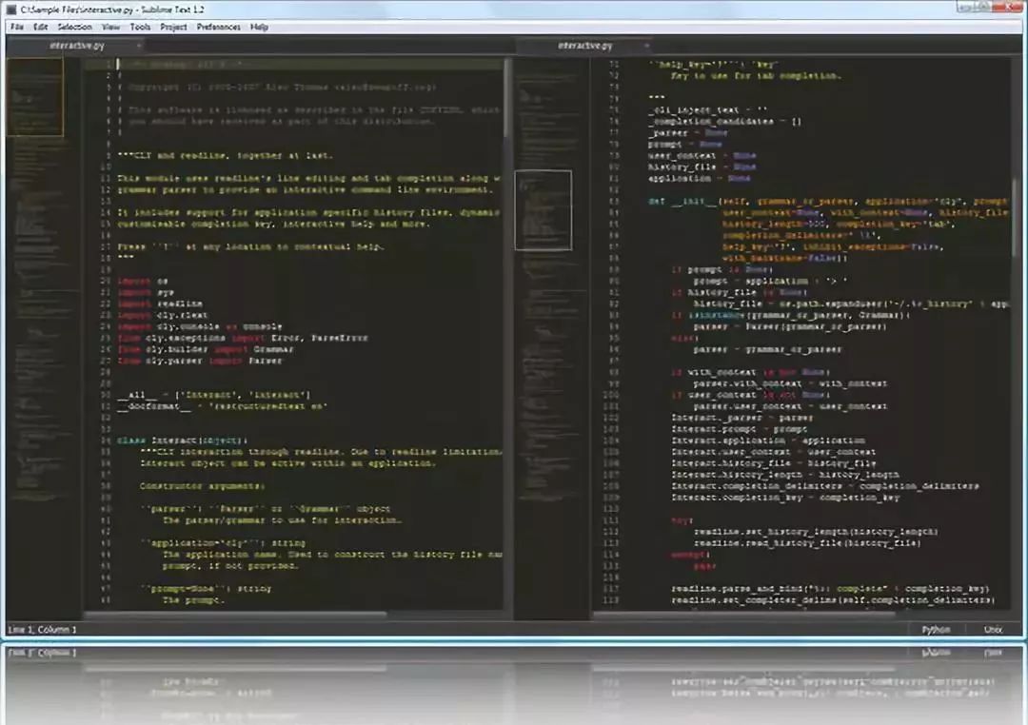The height and width of the screenshot is (725, 1028).
Task: Click the Sublime Text icon in title bar
Action: click(11, 10)
